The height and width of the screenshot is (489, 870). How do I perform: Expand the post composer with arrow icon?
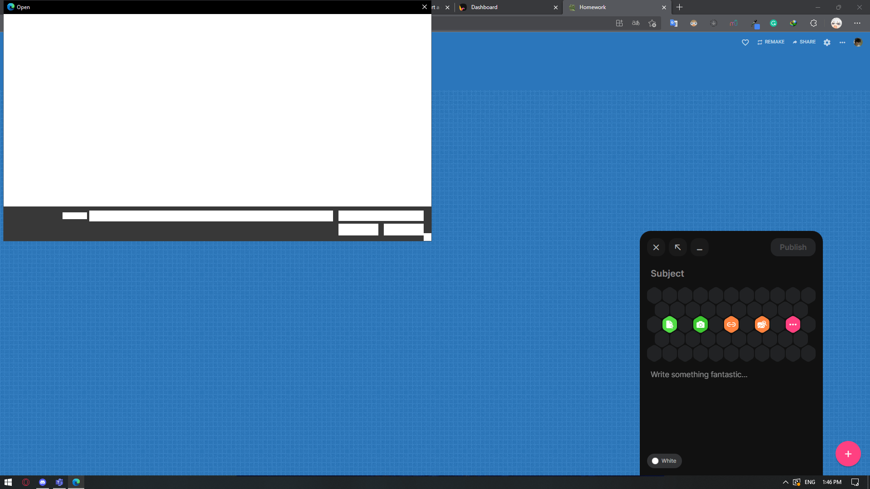pyautogui.click(x=678, y=247)
